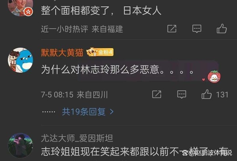Like the 日本女人 comment with thumbs-up
Image resolution: width=237 pixels, height=161 pixels.
222,28
